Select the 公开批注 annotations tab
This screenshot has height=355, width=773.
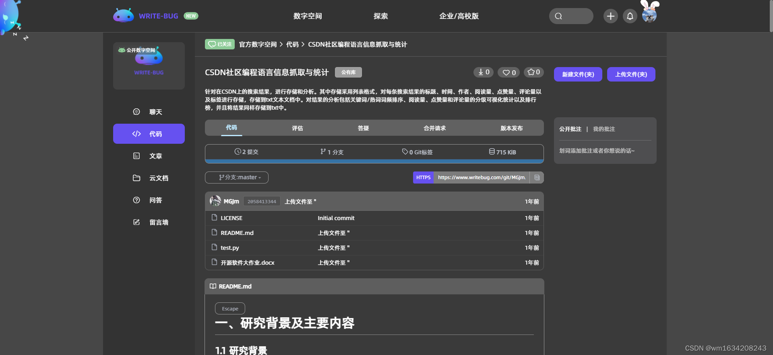570,129
